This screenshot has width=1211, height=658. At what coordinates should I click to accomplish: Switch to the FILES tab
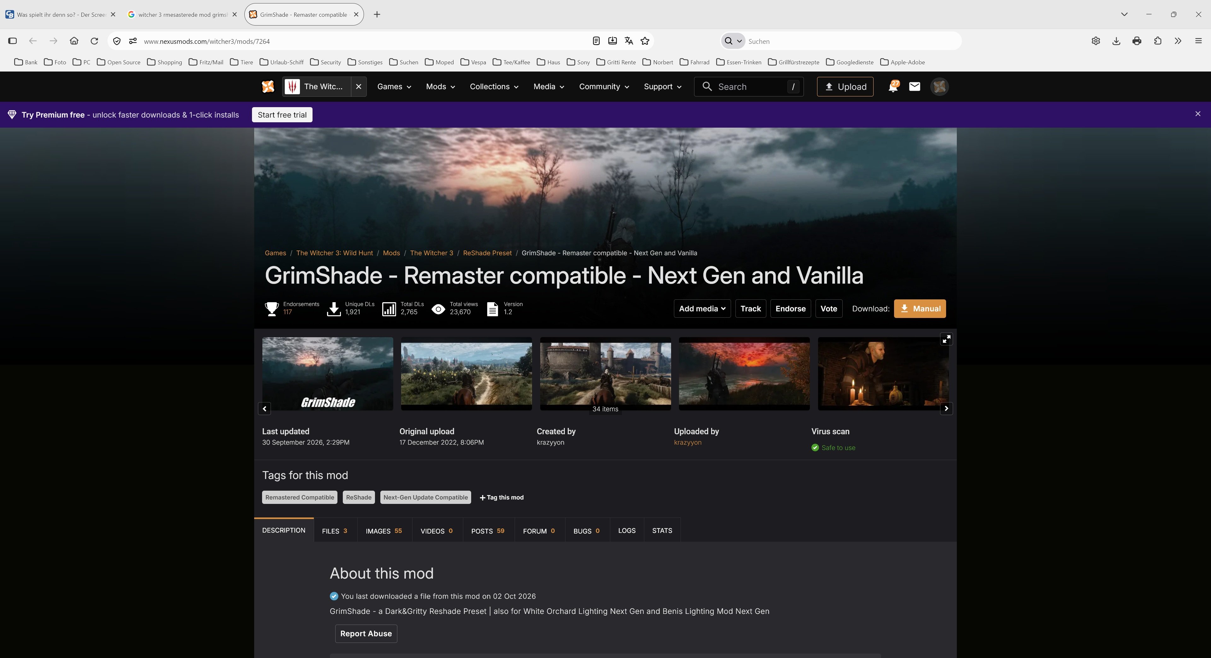point(335,531)
